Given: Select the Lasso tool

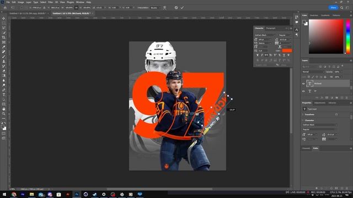Looking at the screenshot, I should 4,28.
